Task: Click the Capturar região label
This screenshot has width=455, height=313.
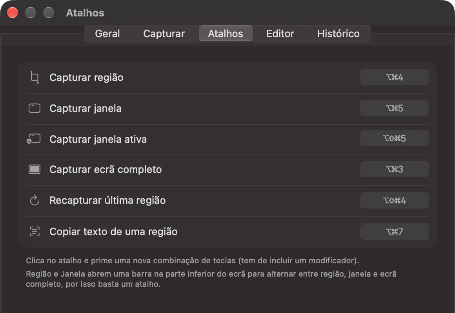Action: pyautogui.click(x=86, y=77)
